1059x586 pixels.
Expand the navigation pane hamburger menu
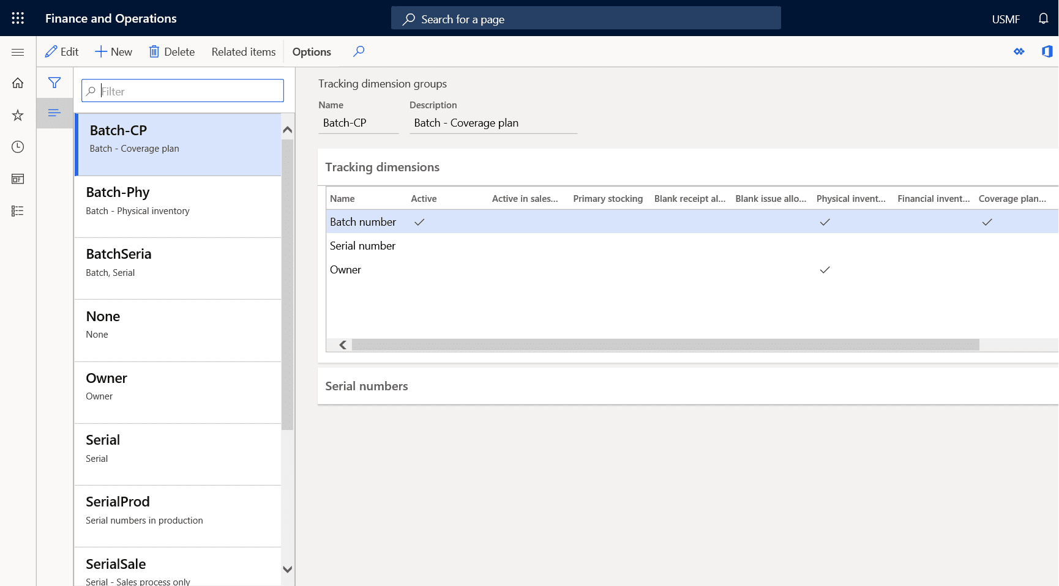click(x=18, y=52)
